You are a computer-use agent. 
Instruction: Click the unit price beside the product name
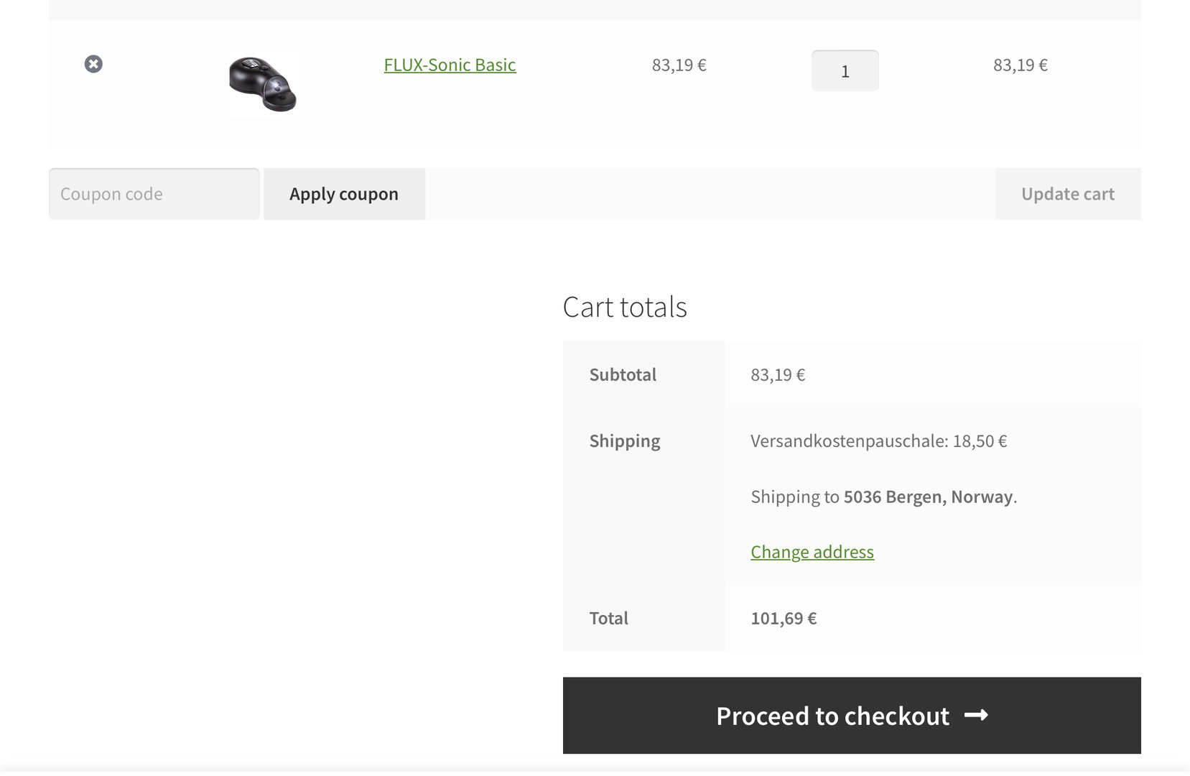[679, 65]
